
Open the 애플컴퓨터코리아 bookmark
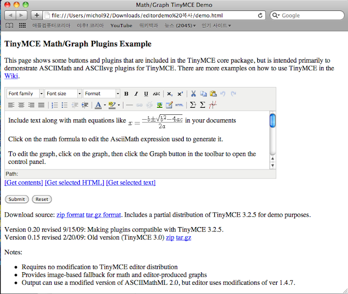pyautogui.click(x=51, y=26)
